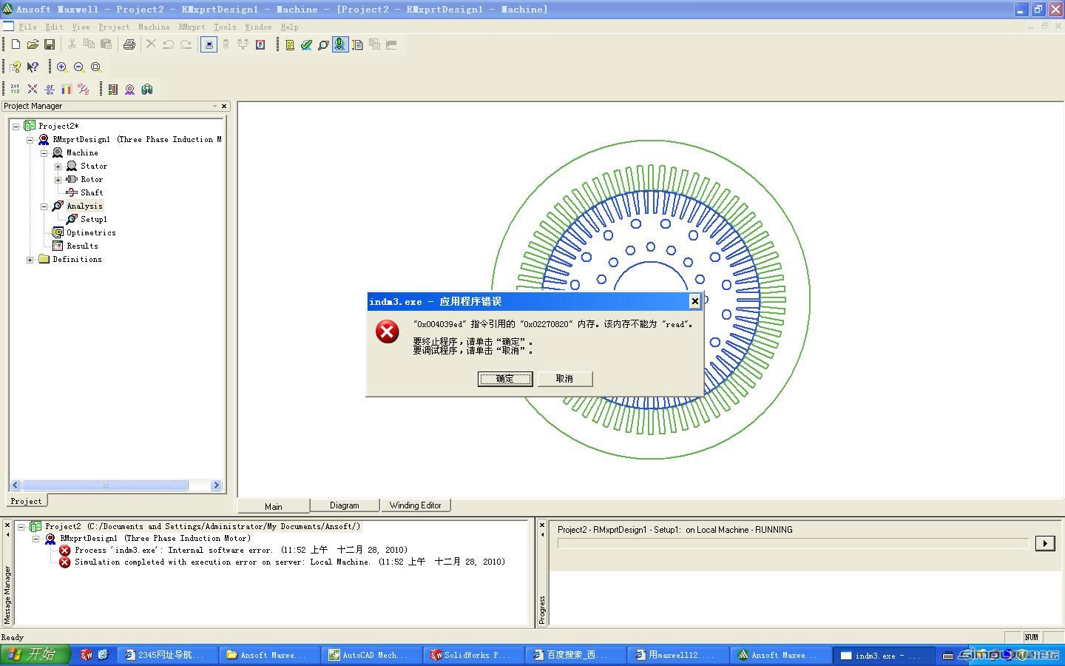Select the Main tab
Viewport: 1065px width, 666px height.
click(x=273, y=506)
